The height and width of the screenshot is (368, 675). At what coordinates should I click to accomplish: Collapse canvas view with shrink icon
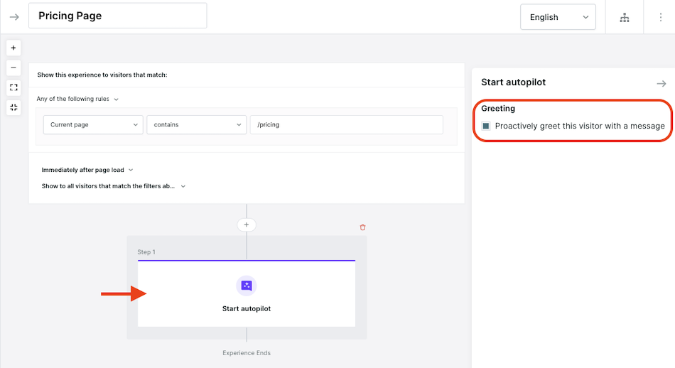click(13, 107)
